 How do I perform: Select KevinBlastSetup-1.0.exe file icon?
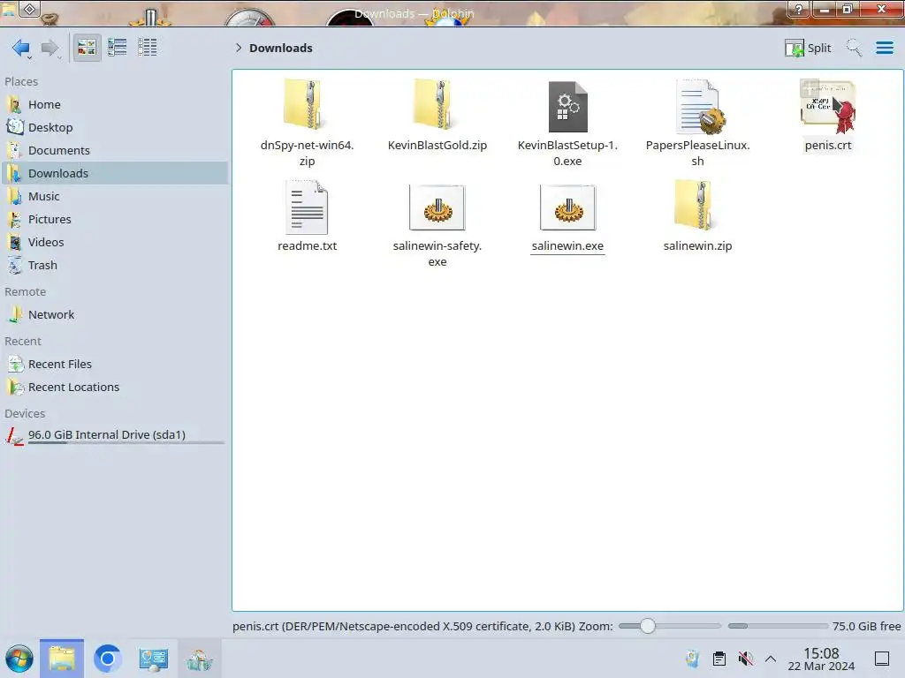pyautogui.click(x=568, y=107)
